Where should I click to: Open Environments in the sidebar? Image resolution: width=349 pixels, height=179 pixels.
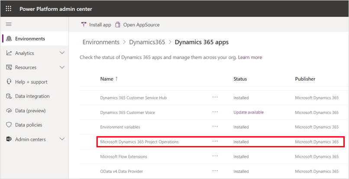coord(35,39)
